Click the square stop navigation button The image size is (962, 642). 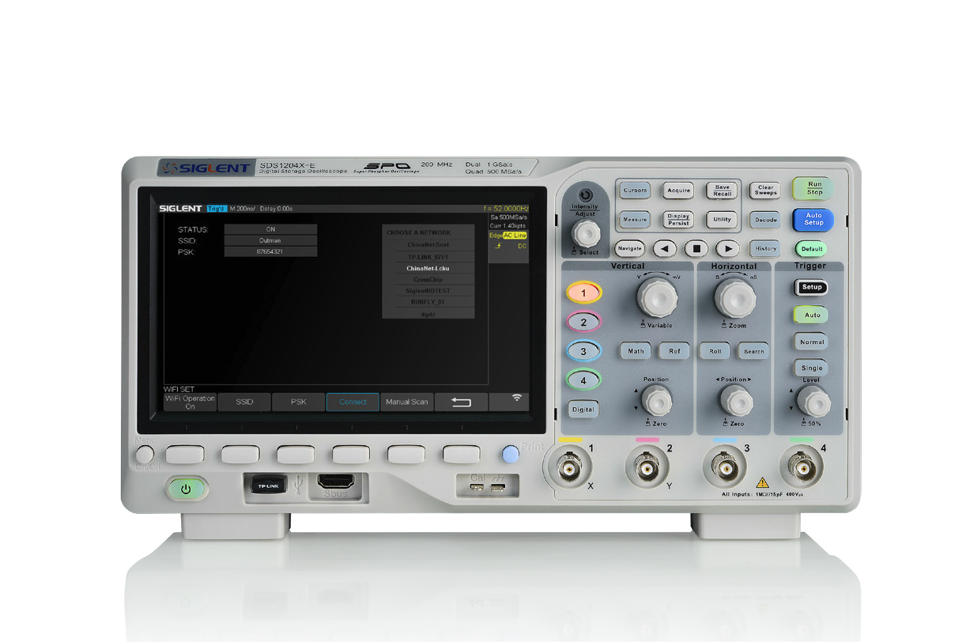696,248
